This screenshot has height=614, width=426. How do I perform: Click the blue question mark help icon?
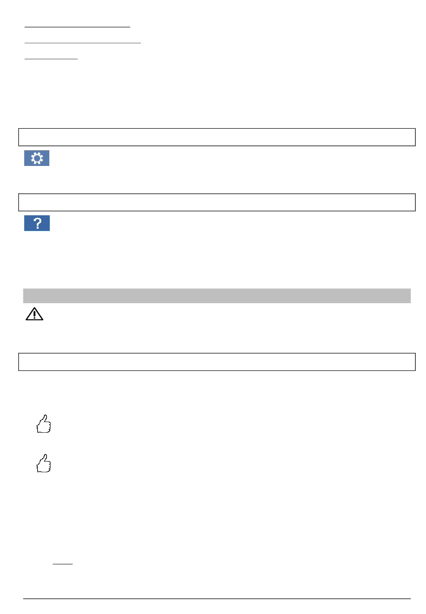point(37,223)
